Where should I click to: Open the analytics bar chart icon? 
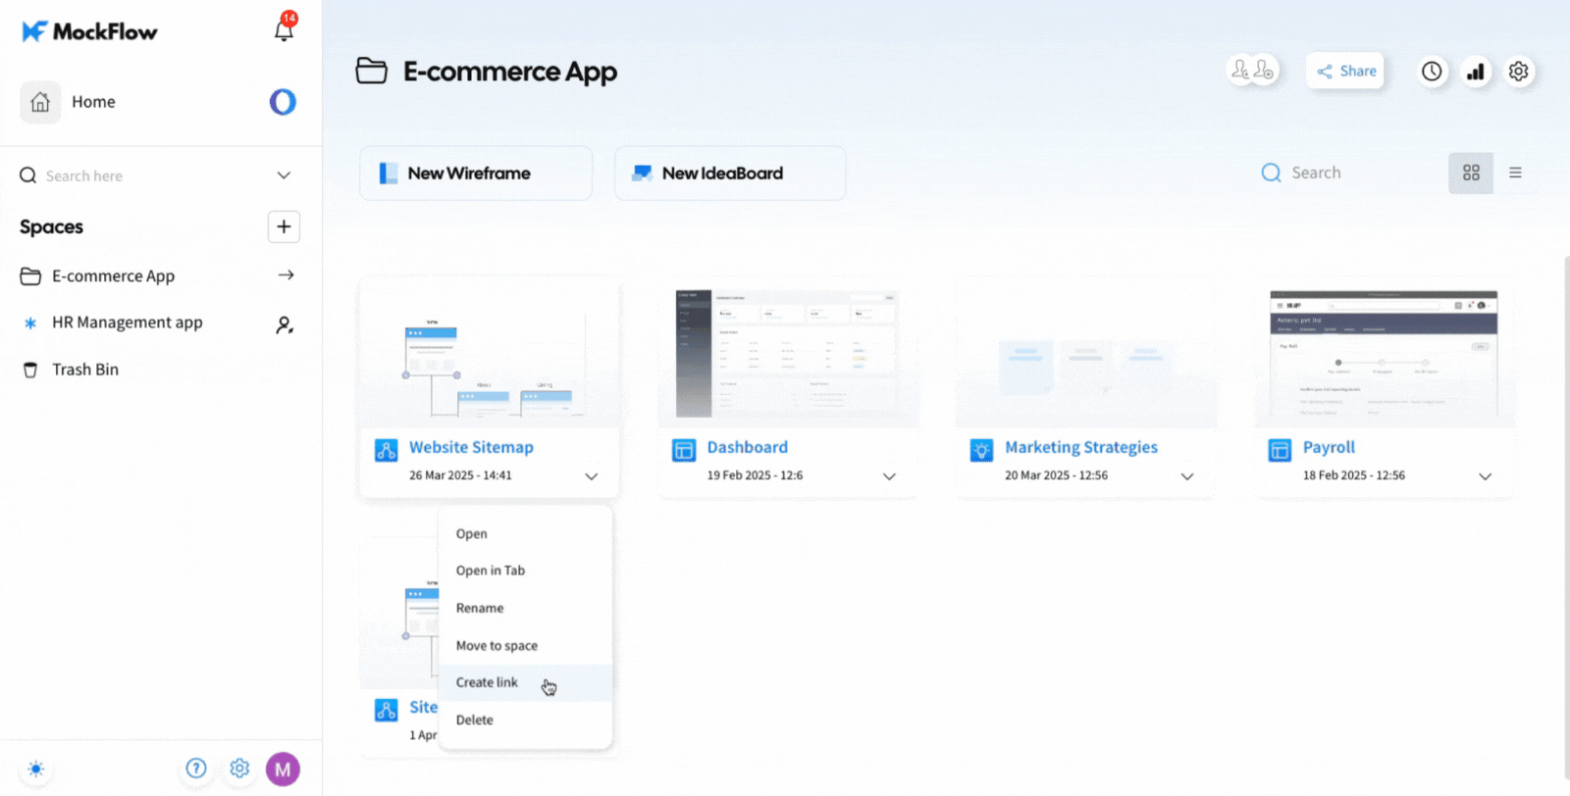[x=1475, y=71]
